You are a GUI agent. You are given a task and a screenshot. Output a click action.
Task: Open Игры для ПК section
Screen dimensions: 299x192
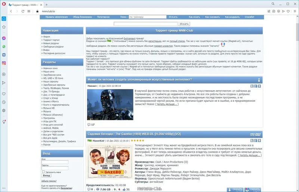coord(50,121)
